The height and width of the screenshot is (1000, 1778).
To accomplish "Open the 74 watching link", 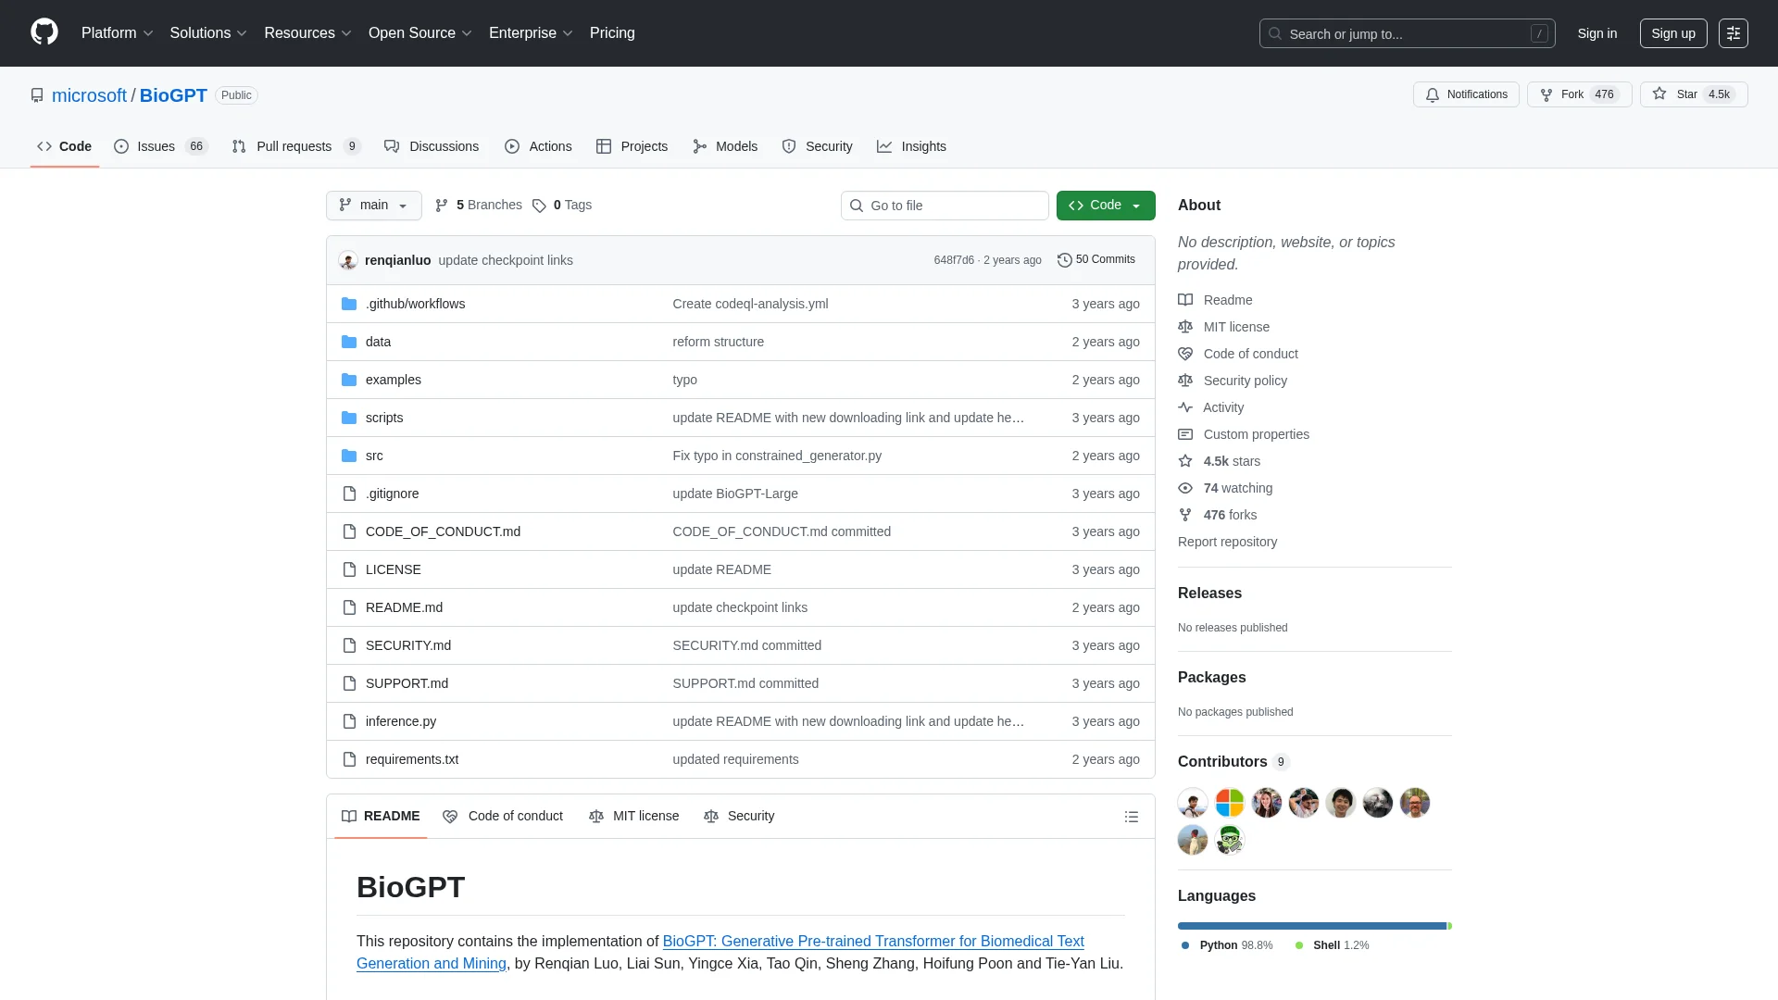I will click(x=1237, y=488).
